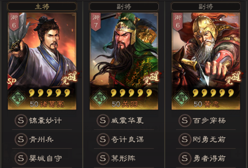Select the 黄忠 hero portrait card
Viewport: 248px width, 168px height.
point(206,61)
